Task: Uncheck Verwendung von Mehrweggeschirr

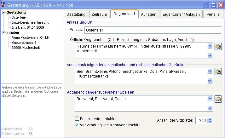Action: coord(77,125)
